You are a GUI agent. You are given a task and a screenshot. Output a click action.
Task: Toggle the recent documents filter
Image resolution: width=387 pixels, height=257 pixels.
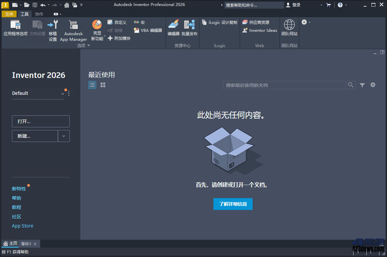pos(362,85)
